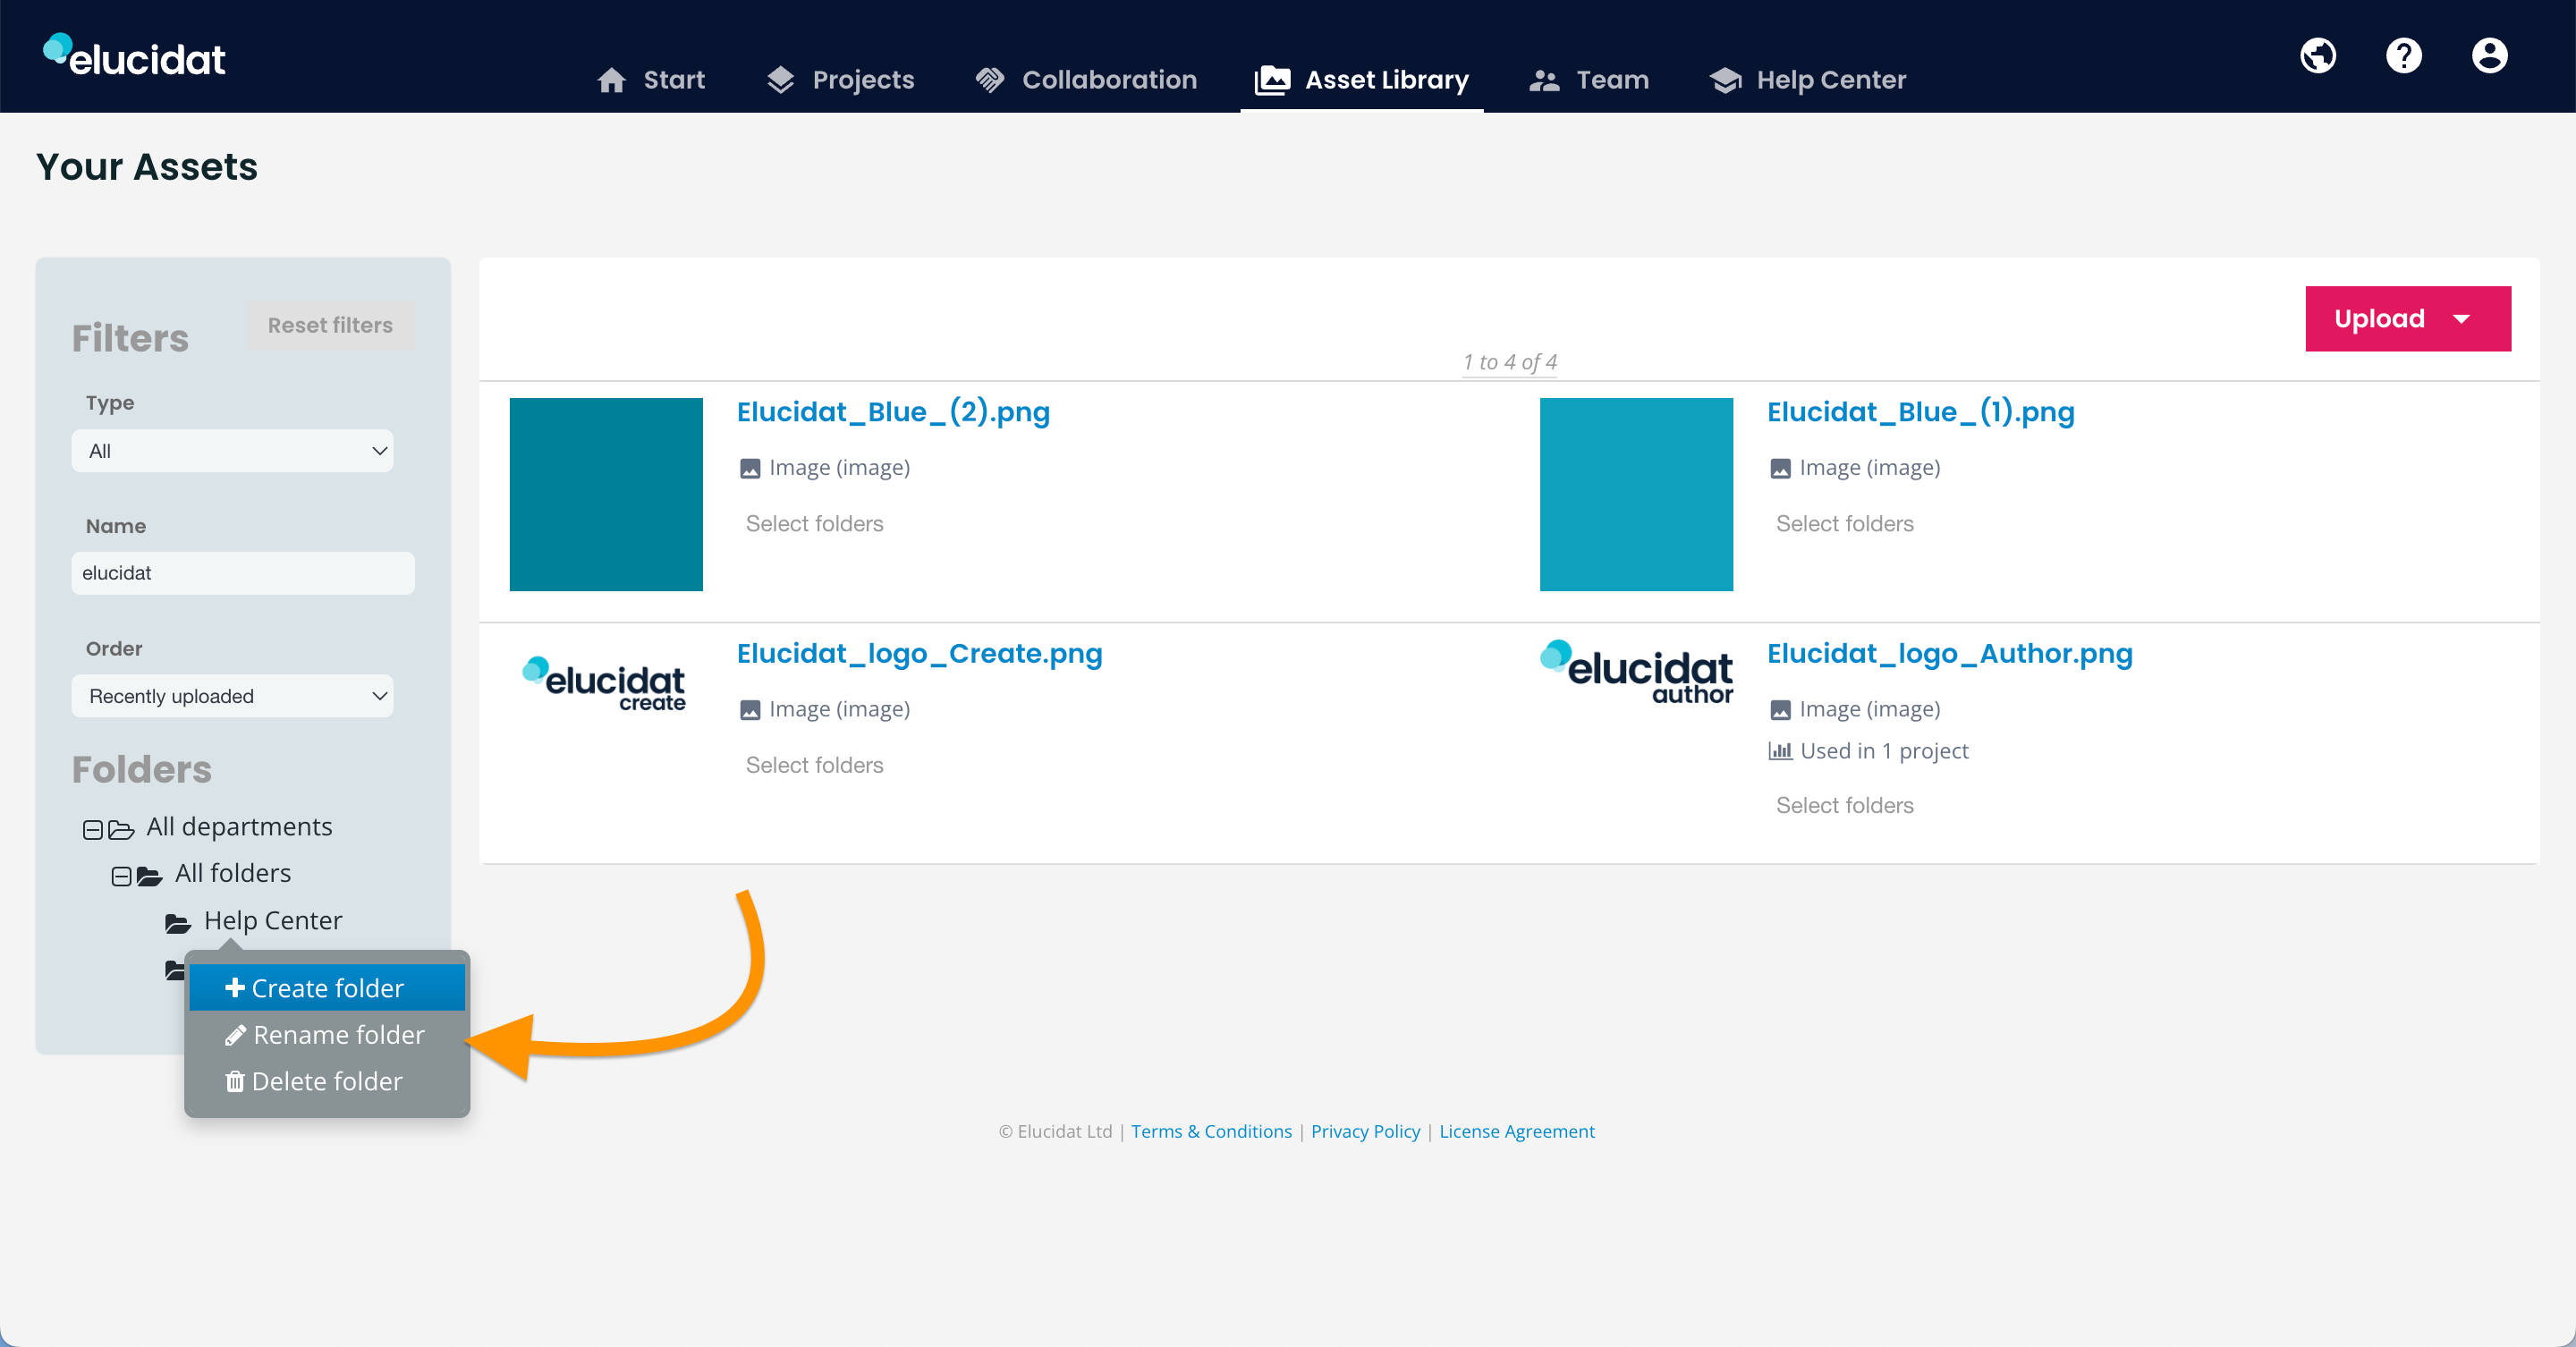
Task: Open the Order dropdown showing Recently uploaded
Action: pyautogui.click(x=232, y=696)
